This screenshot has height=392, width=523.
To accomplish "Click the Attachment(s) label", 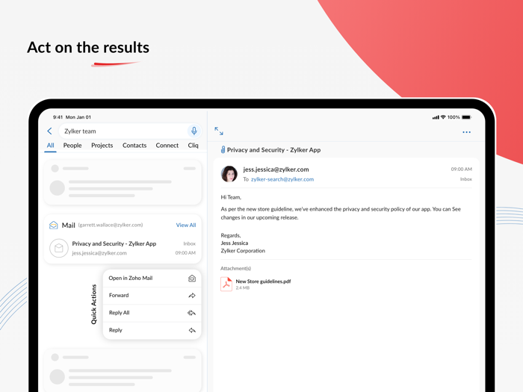I will point(235,268).
